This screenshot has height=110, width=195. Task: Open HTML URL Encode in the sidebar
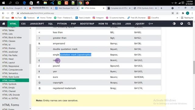11,95
